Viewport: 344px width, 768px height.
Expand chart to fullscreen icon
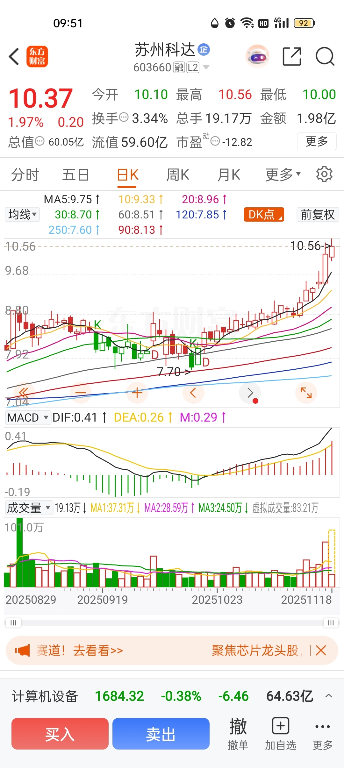pos(306,393)
